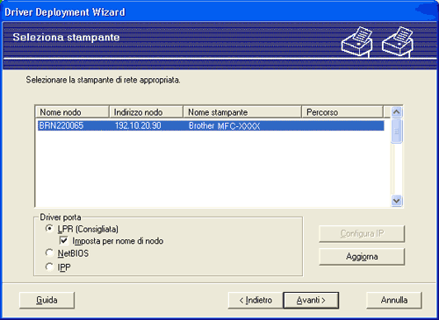Choose the IPP radio button
This screenshot has height=320, width=439.
[x=49, y=267]
